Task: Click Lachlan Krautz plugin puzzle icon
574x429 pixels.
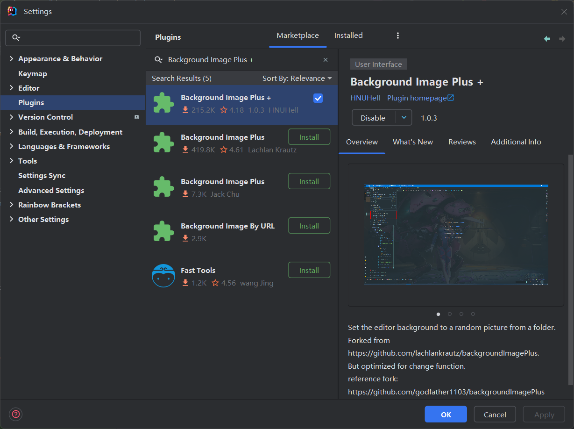Action: pyautogui.click(x=163, y=143)
